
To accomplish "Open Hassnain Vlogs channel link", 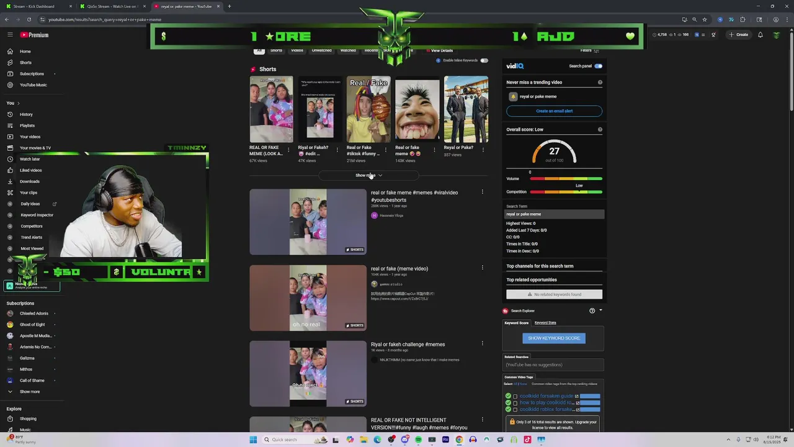I will click(391, 215).
